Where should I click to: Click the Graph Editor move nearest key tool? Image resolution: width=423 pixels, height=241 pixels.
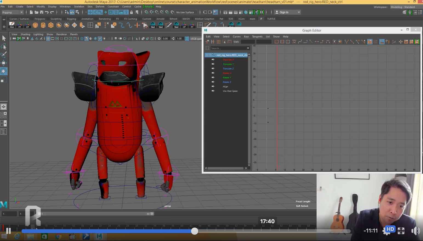click(207, 42)
